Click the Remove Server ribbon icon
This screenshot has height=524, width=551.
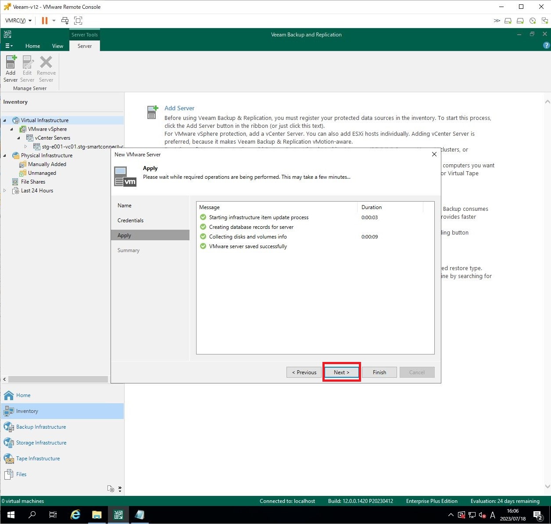click(46, 69)
